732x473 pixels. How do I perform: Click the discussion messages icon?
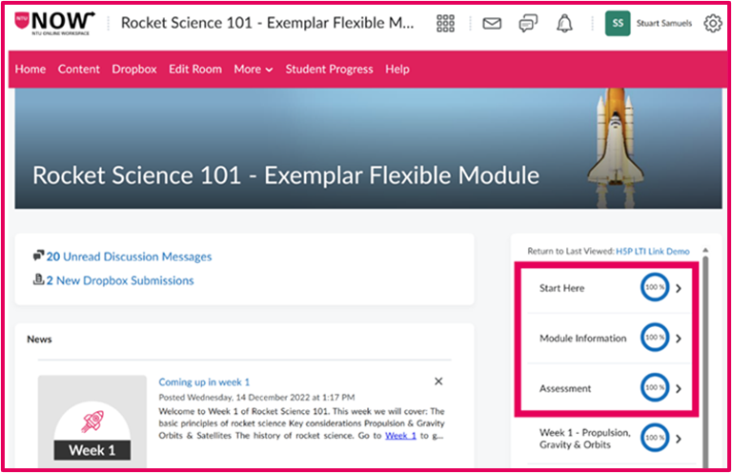coord(38,256)
